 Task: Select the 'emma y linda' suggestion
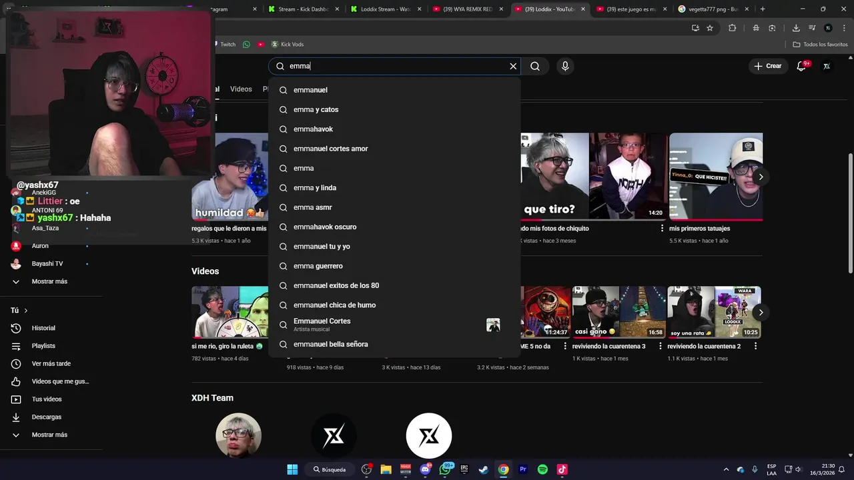coord(394,188)
